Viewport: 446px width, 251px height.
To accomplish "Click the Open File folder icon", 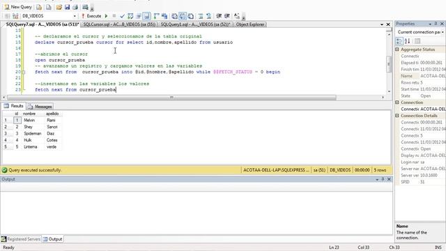I will pos(59,7).
